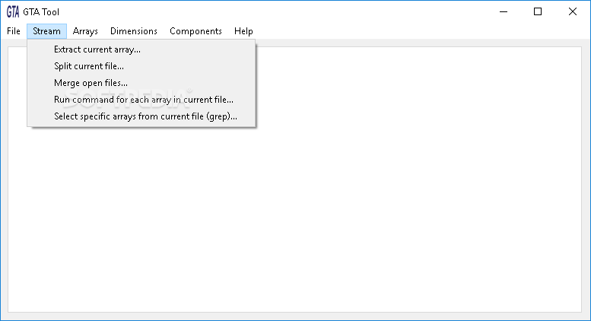Select Run command for each array in current file

point(141,100)
